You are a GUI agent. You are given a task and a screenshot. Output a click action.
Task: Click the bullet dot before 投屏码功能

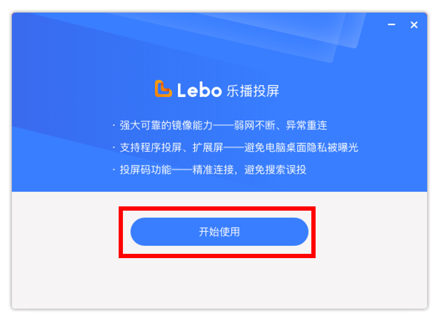point(114,169)
